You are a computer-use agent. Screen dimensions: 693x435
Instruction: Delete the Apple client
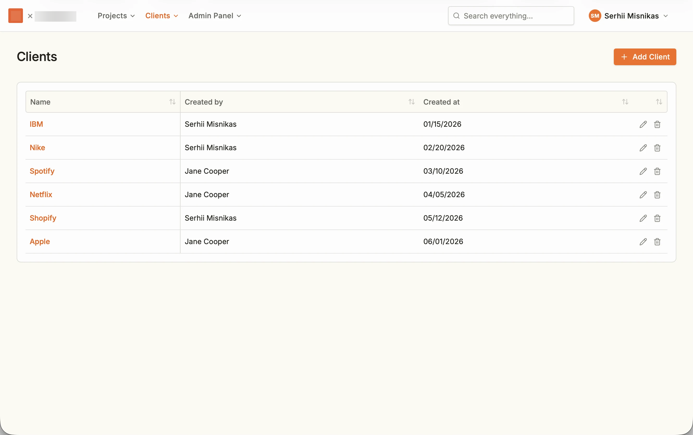[657, 242]
